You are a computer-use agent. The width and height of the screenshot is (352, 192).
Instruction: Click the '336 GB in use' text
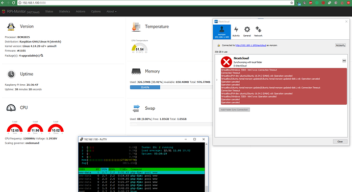pyautogui.click(x=221, y=52)
